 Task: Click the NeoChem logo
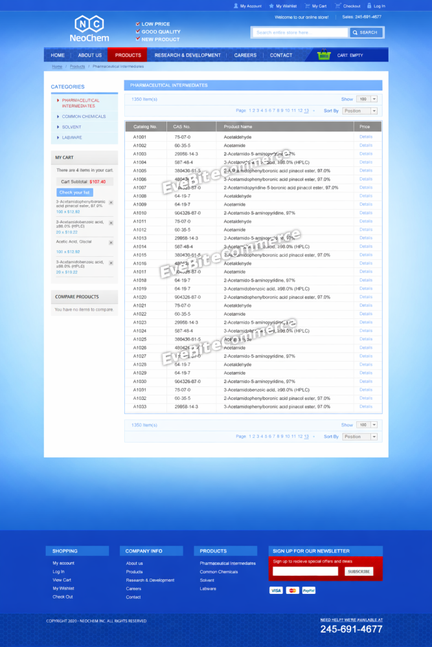(91, 29)
